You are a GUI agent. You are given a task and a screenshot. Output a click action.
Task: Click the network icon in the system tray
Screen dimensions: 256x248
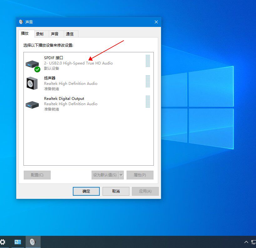pos(253,242)
